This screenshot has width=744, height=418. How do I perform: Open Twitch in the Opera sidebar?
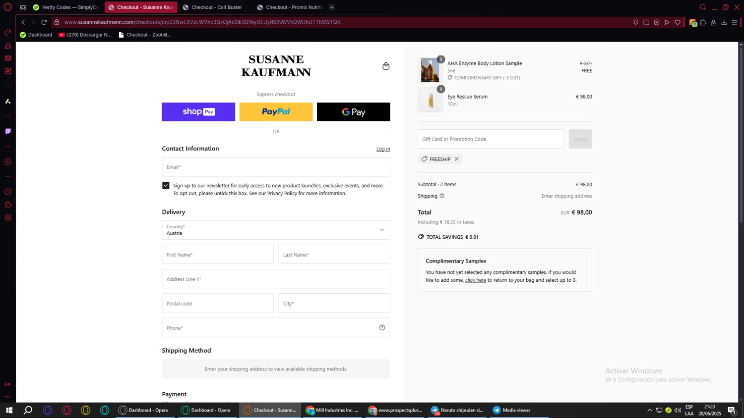(8, 131)
